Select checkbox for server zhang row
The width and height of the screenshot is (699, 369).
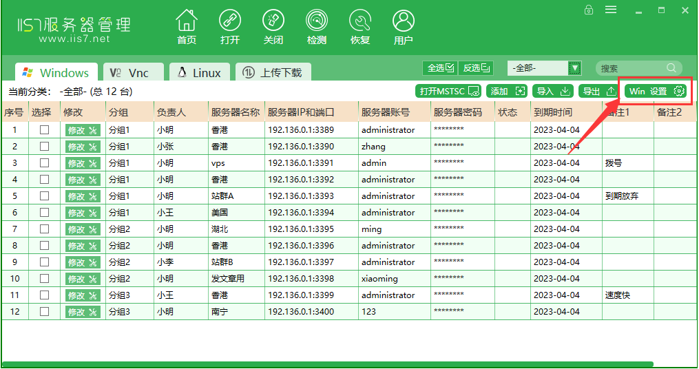tap(44, 146)
